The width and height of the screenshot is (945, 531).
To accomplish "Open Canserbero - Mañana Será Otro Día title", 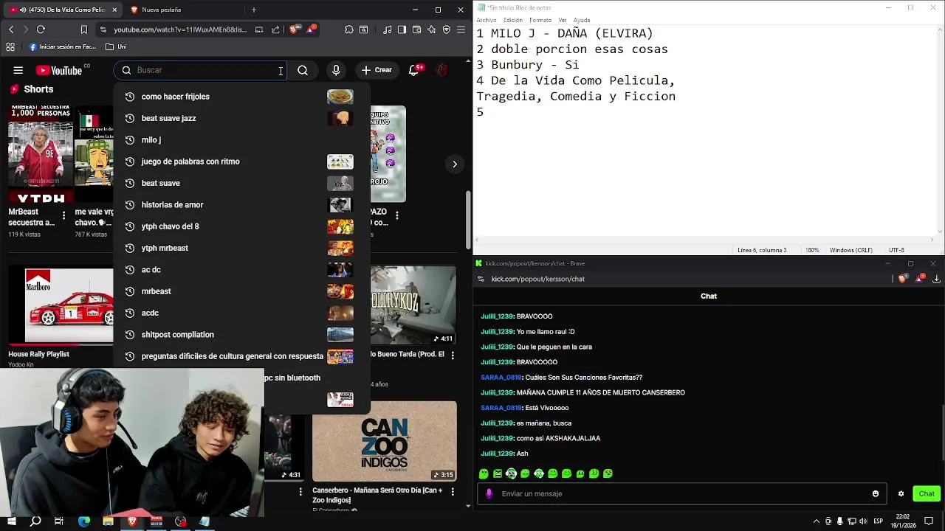I will [x=377, y=495].
